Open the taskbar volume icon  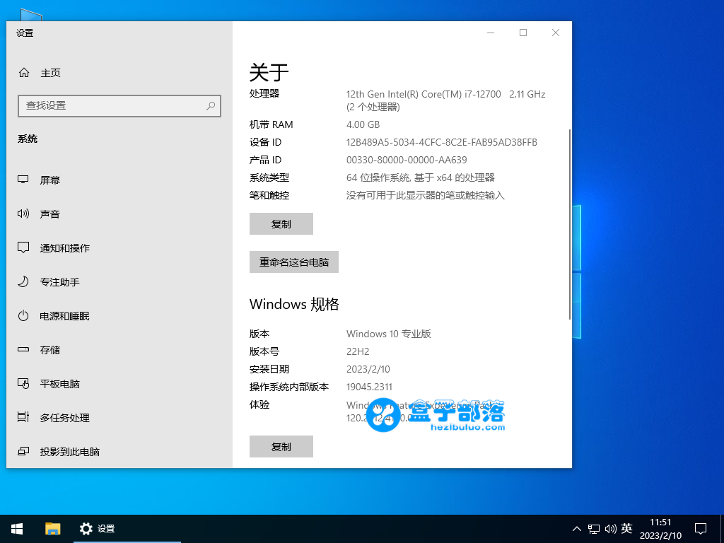point(610,529)
